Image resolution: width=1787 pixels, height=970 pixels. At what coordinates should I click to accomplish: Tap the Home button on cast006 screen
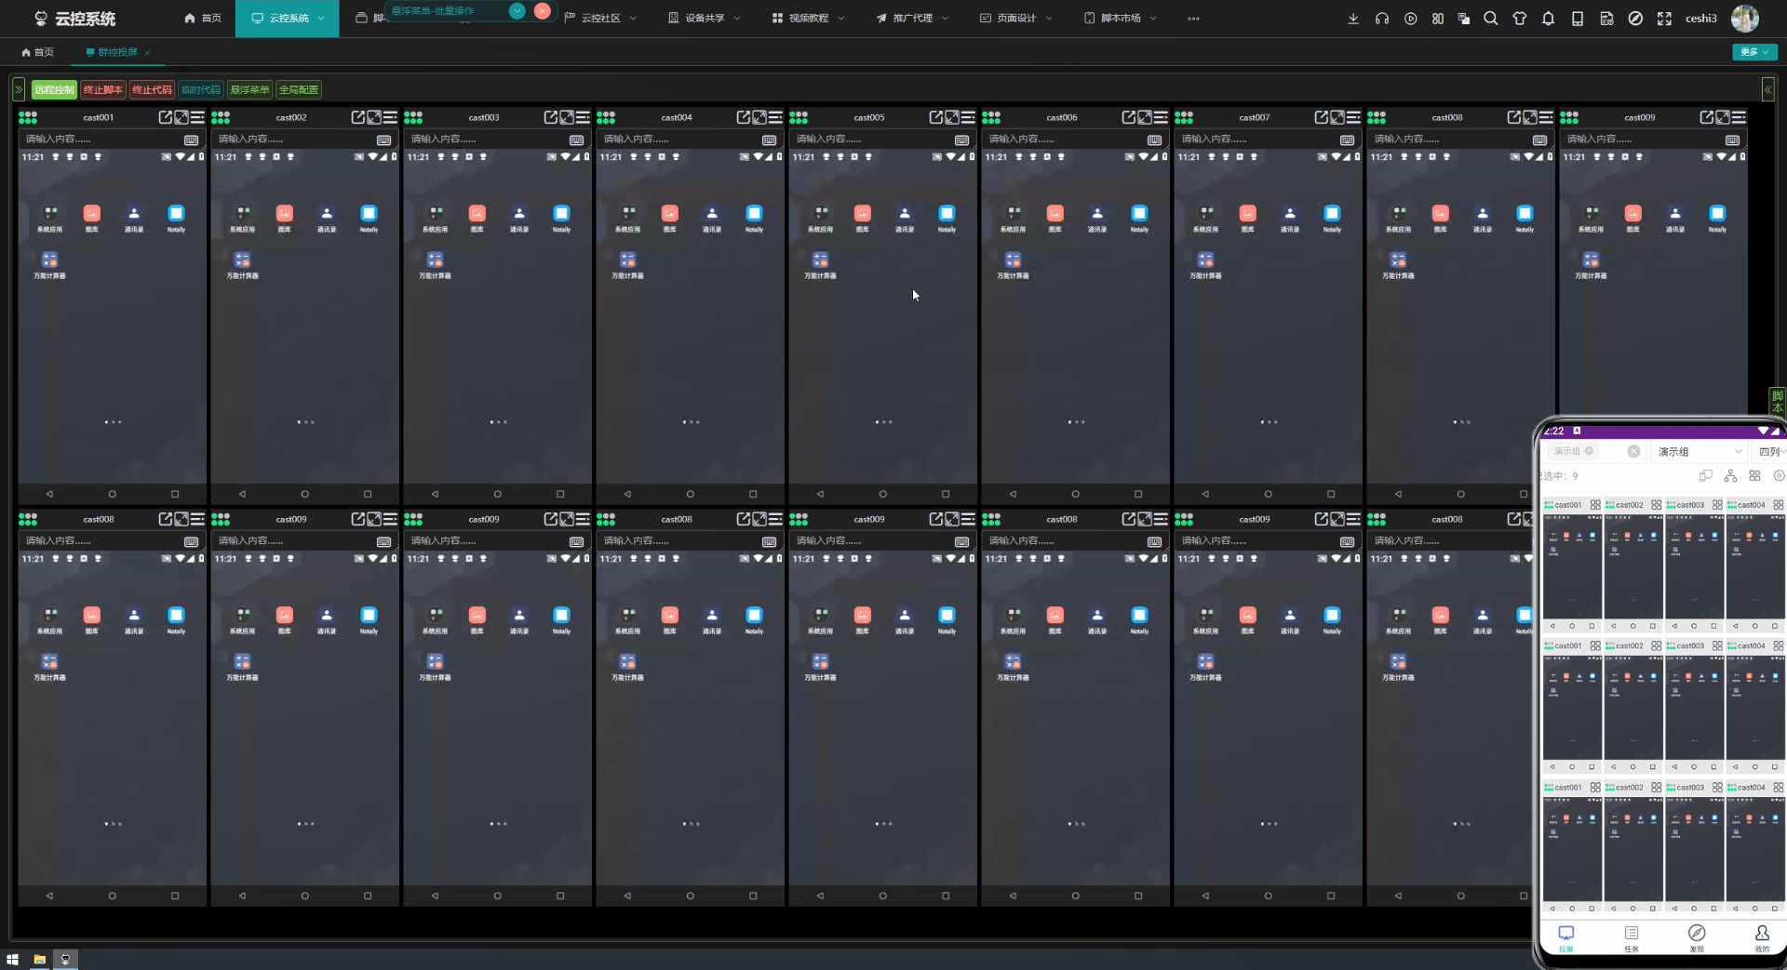pyautogui.click(x=1075, y=494)
